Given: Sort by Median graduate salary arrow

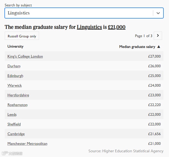Looking at the screenshot, I should pos(159,47).
